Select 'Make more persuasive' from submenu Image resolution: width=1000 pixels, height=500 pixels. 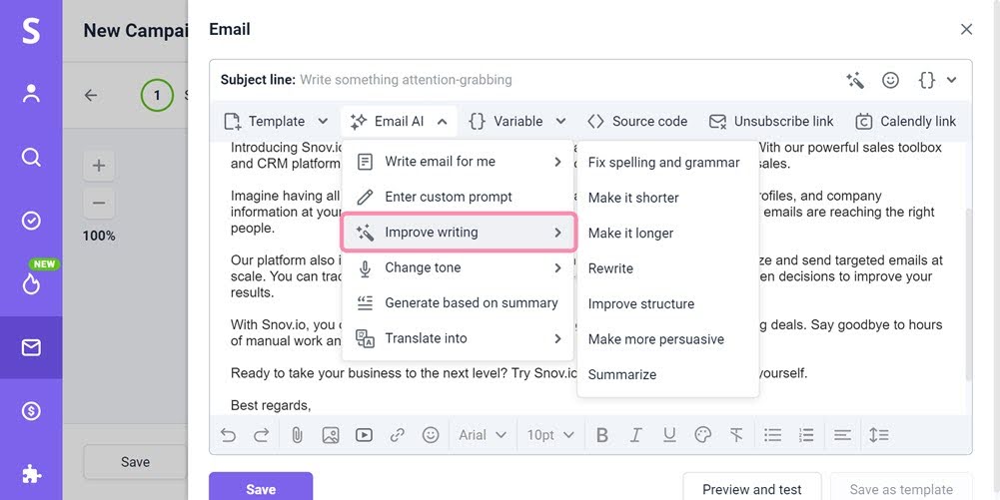pos(655,339)
